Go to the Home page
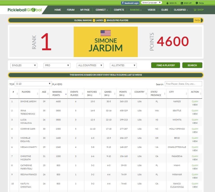Viewport: 215px width, 192px height. point(57,10)
